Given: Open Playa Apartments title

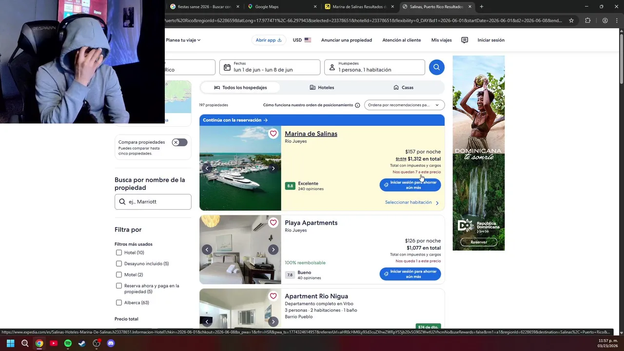Looking at the screenshot, I should [311, 223].
